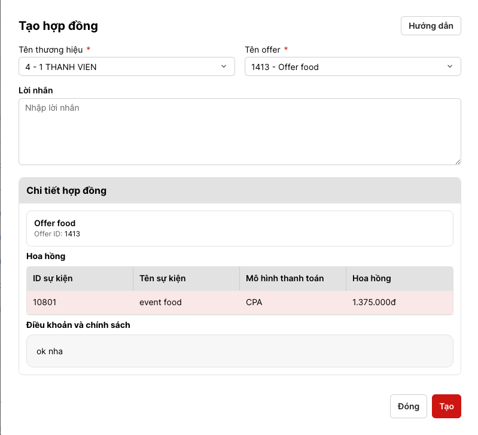
Task: Open the Tên thương hiệu dropdown
Action: pos(127,67)
